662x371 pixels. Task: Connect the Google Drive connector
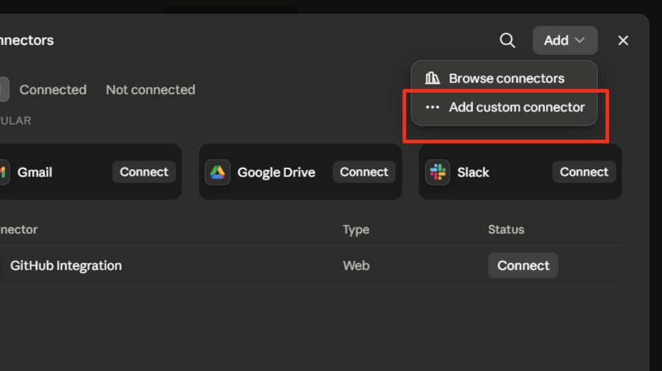[x=364, y=172]
